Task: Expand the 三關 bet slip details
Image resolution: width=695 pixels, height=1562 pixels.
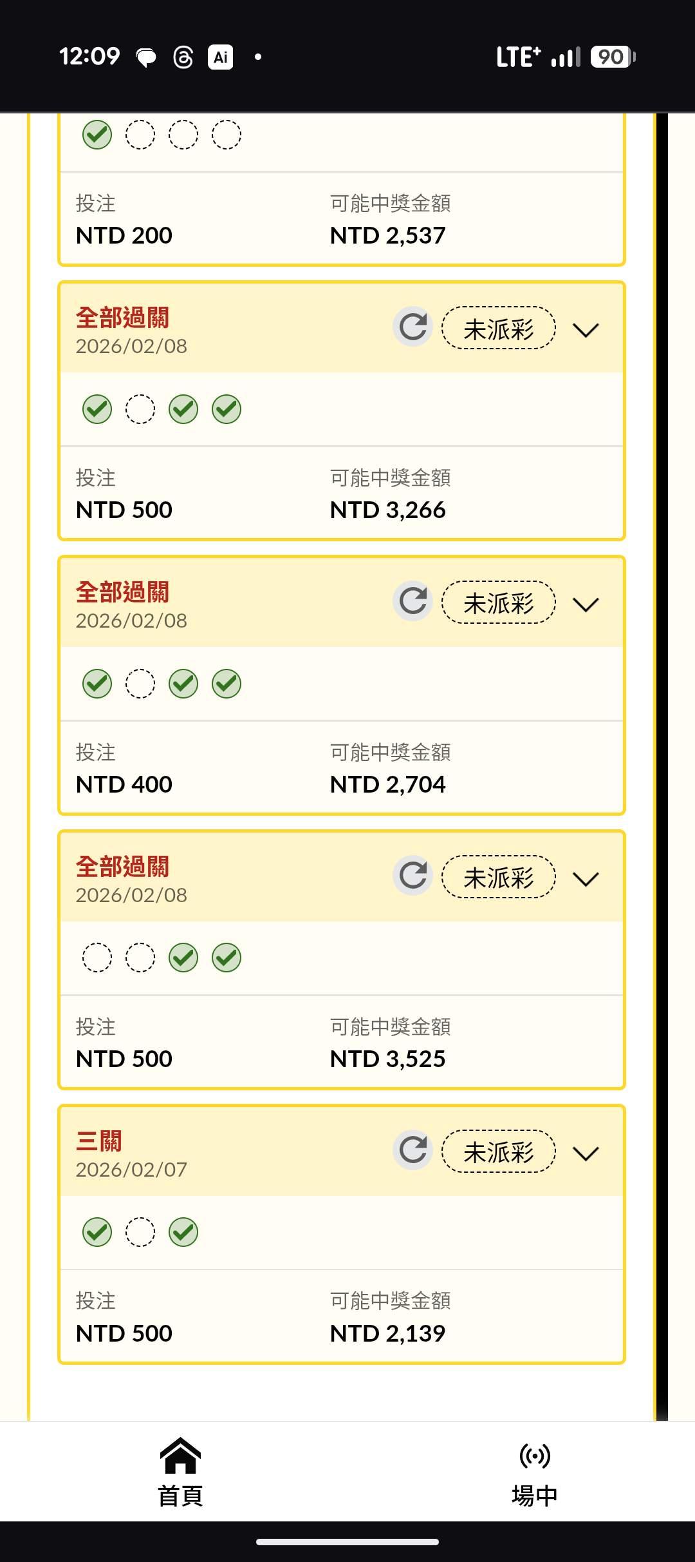Action: pos(586,1153)
